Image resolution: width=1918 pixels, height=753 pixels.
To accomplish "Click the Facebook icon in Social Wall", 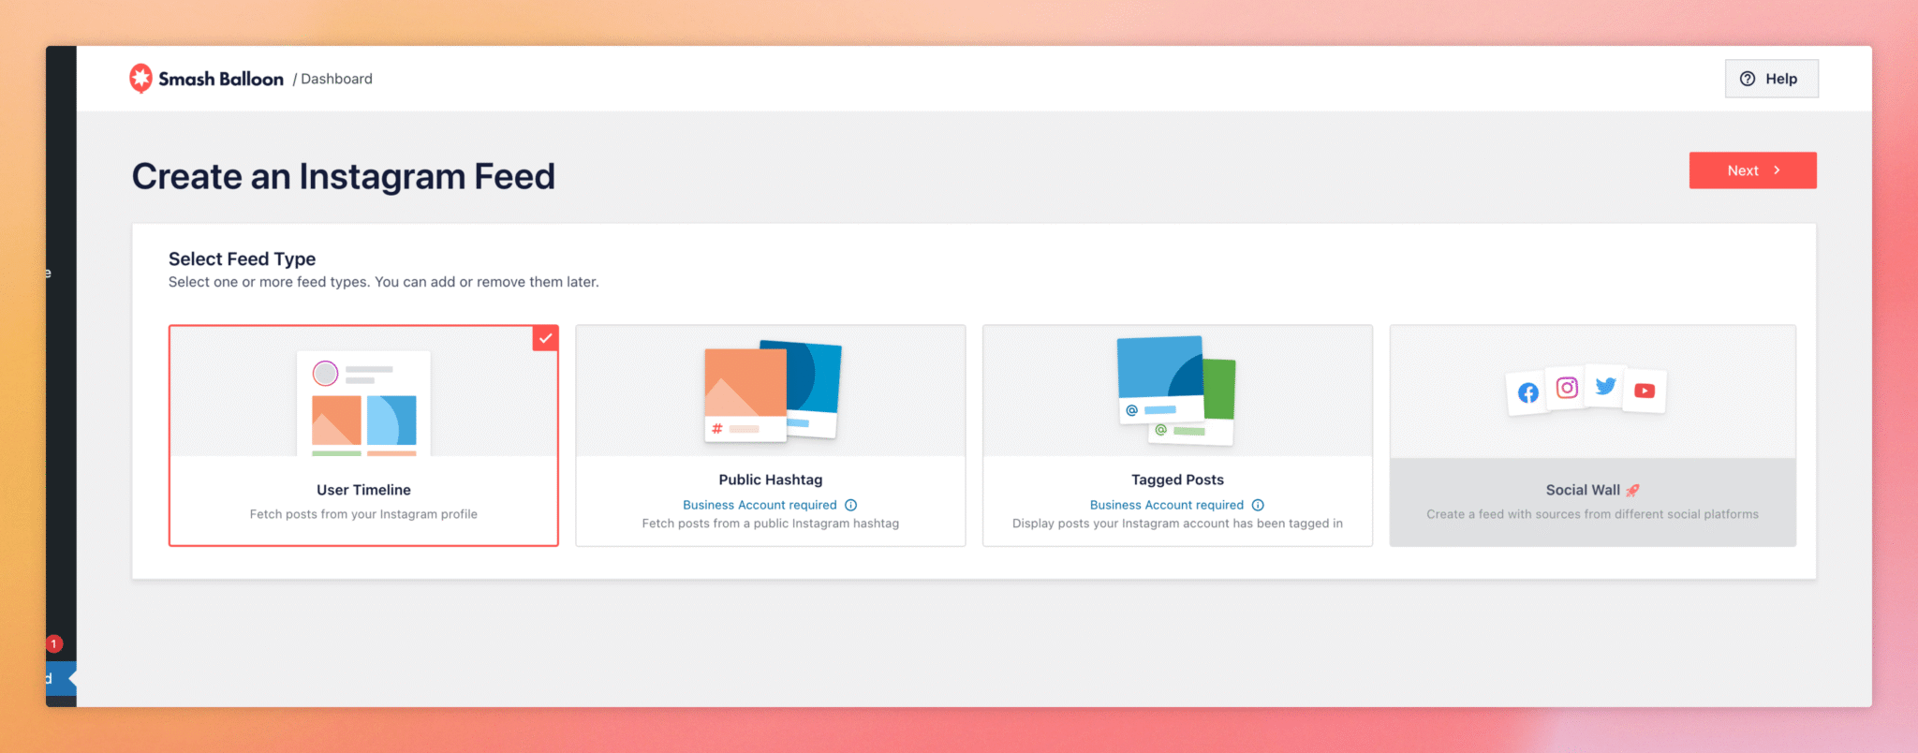I will coord(1527,393).
